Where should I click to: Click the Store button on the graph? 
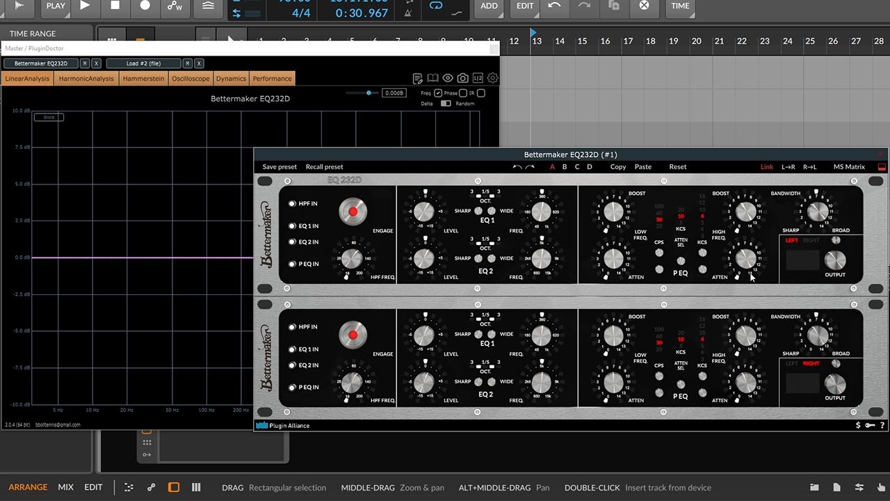click(x=49, y=117)
